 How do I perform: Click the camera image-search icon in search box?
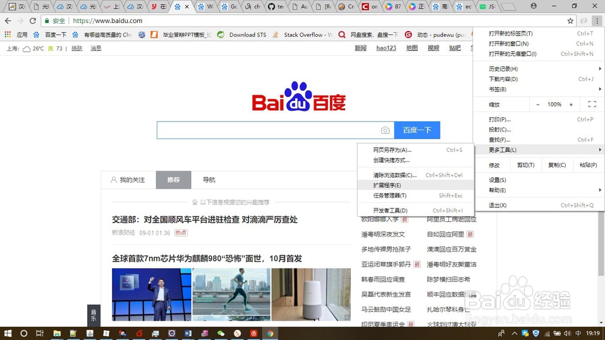point(385,131)
